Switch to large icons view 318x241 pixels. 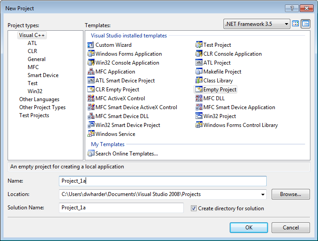tap(296, 24)
